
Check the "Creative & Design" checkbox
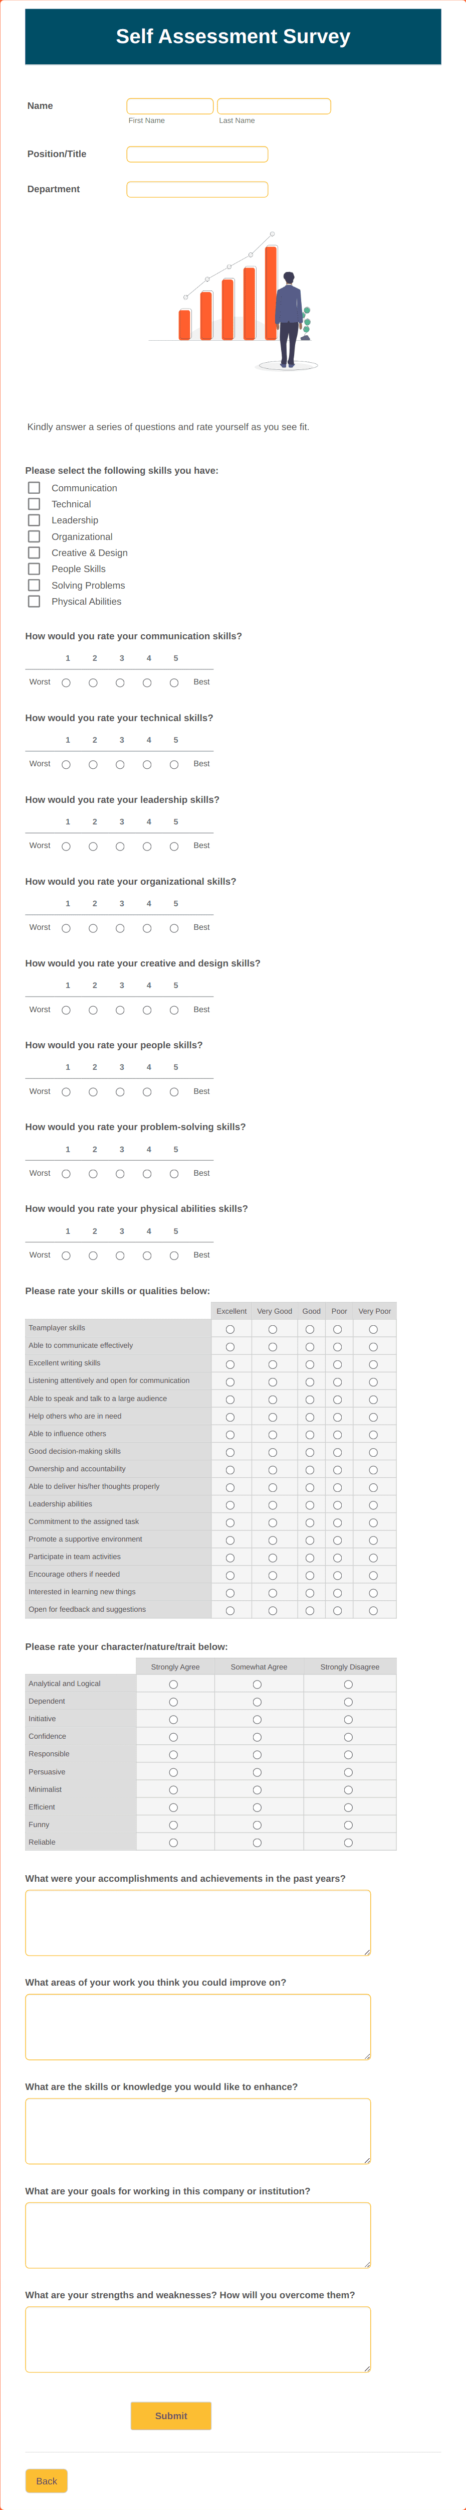34,552
